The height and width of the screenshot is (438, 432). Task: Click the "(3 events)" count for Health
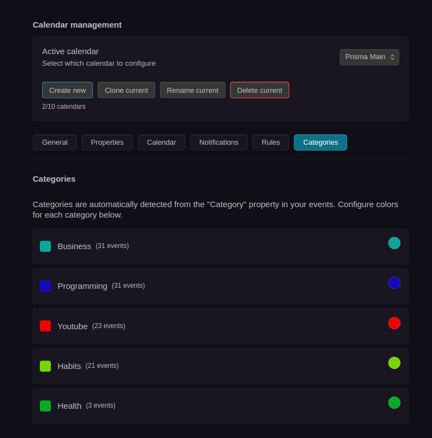pyautogui.click(x=101, y=405)
